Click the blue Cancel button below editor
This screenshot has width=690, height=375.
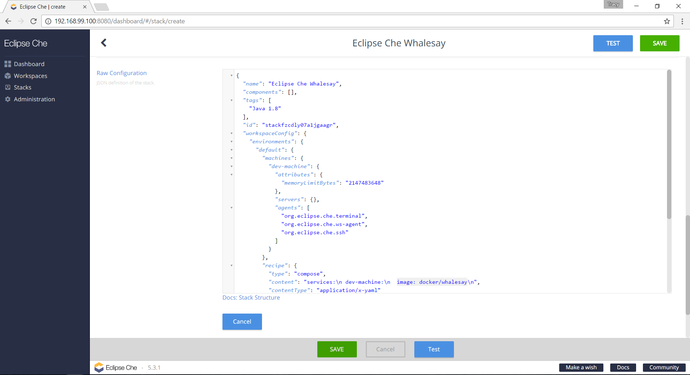coord(242,321)
